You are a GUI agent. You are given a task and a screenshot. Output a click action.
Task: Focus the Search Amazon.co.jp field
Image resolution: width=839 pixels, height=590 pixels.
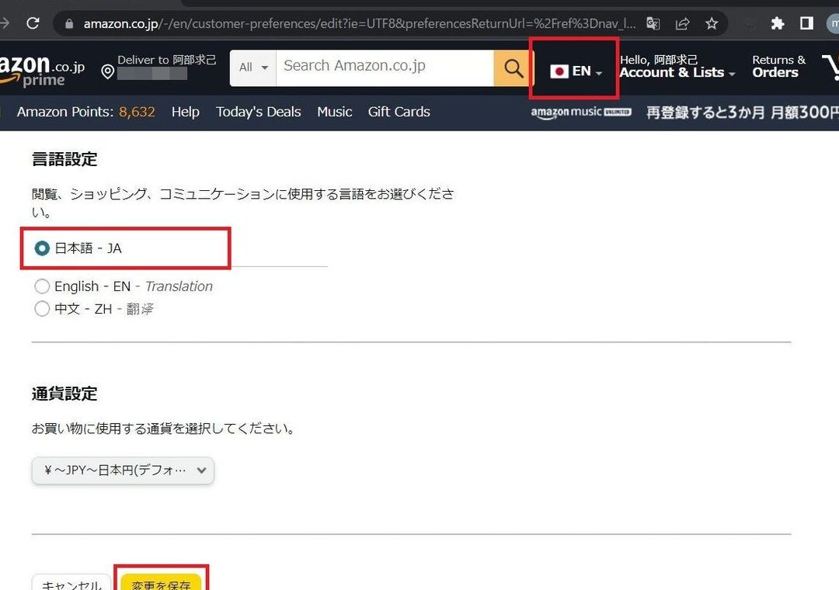[385, 68]
